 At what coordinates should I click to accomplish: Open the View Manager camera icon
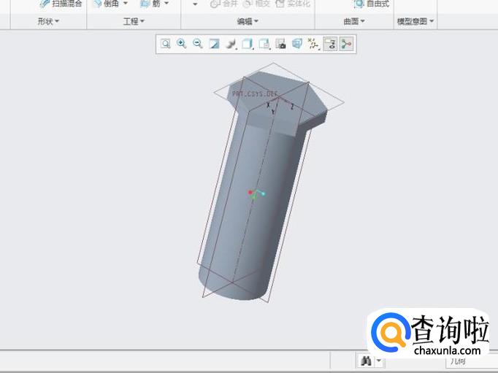(280, 44)
